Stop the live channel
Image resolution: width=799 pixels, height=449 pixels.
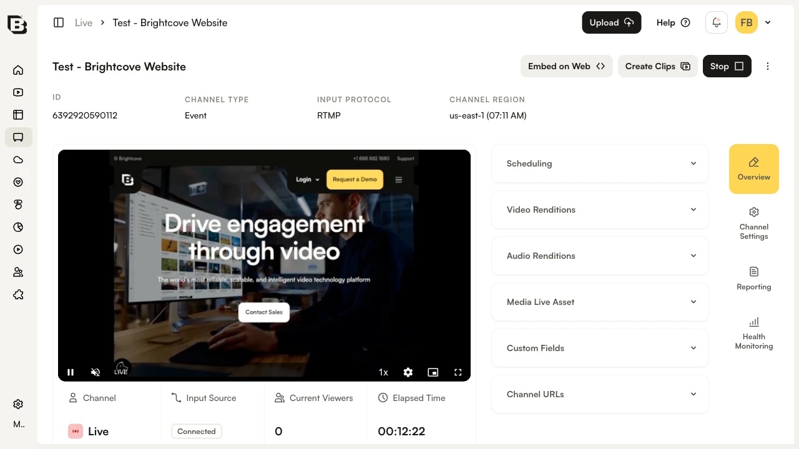(727, 66)
